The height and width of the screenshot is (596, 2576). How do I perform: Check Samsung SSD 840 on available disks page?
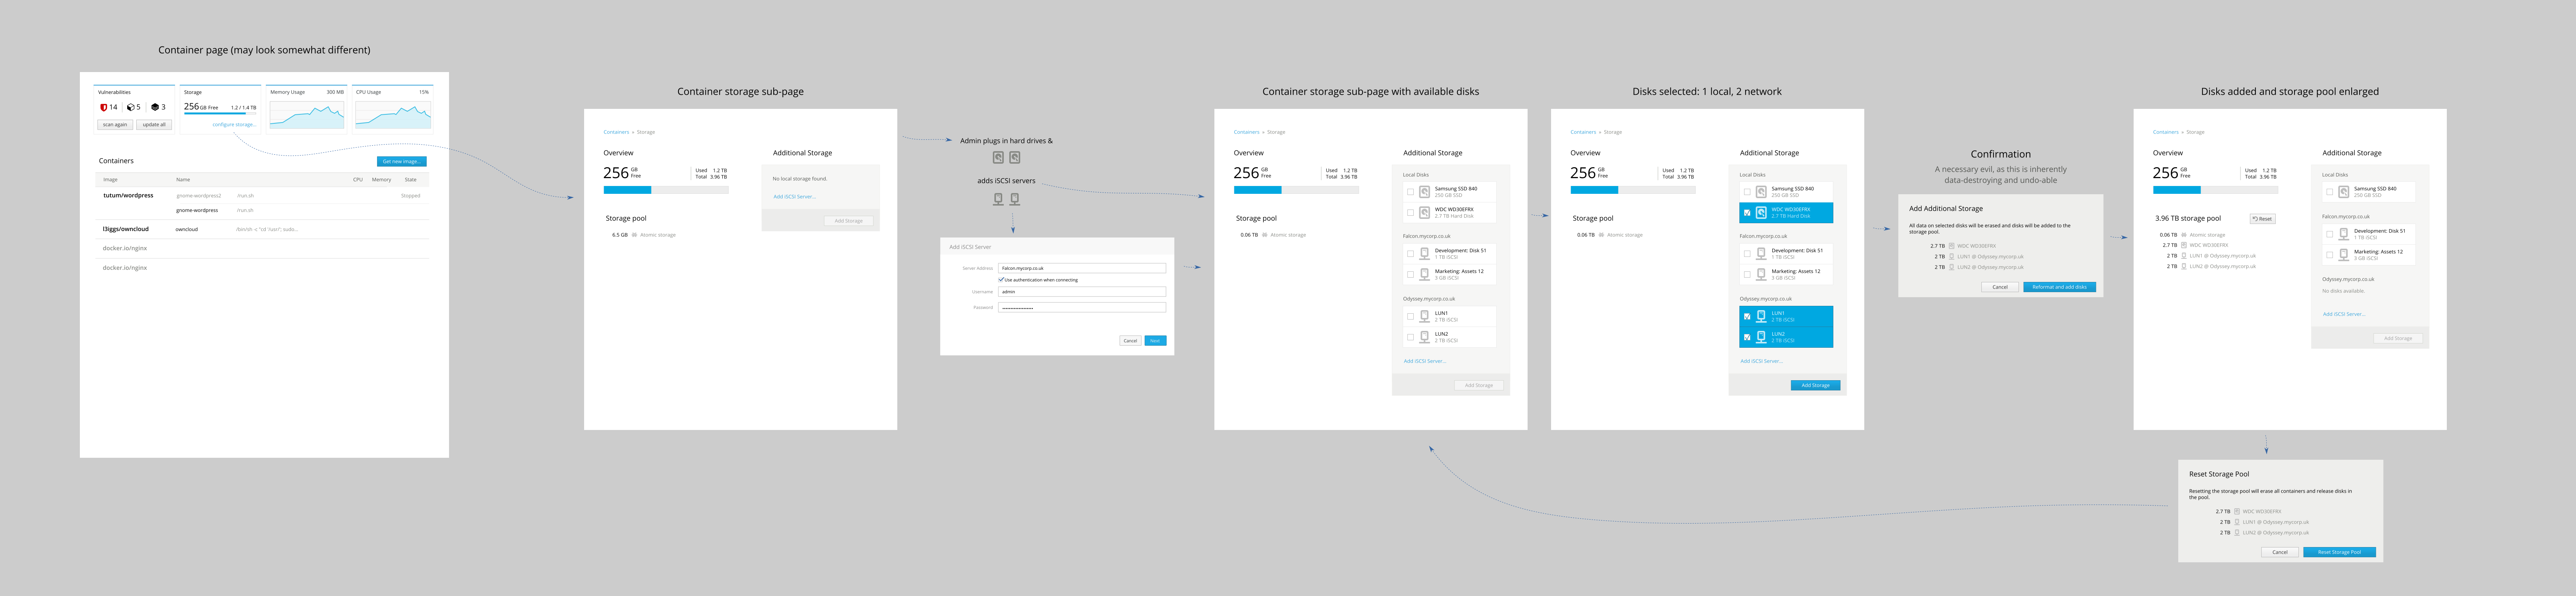[x=1411, y=192]
